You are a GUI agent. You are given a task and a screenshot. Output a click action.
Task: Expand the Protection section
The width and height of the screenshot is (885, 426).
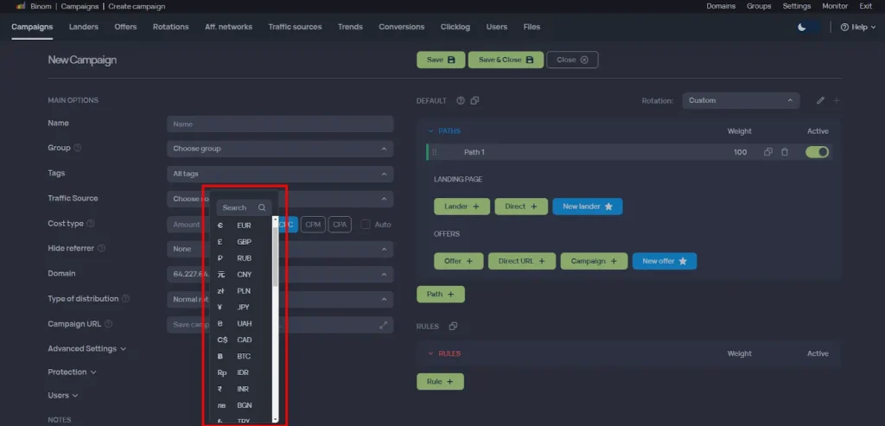[73, 372]
